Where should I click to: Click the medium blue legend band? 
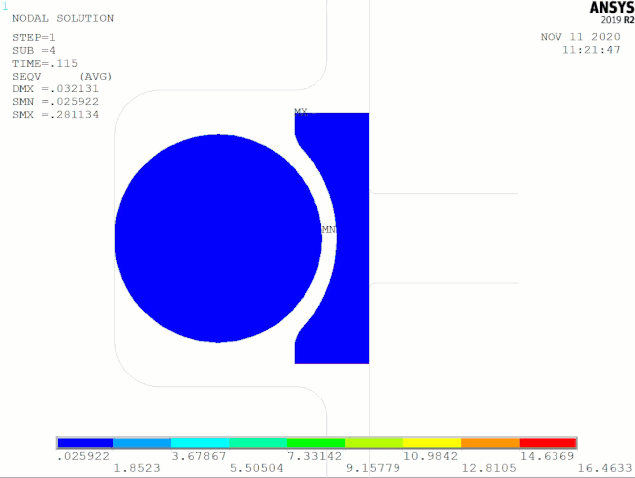point(142,443)
